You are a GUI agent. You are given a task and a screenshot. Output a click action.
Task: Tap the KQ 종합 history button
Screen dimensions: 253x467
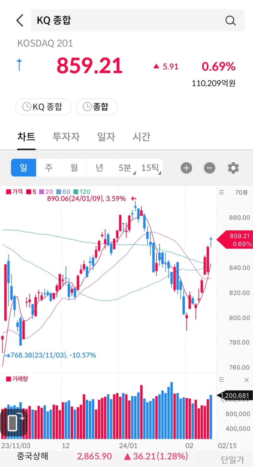(43, 107)
